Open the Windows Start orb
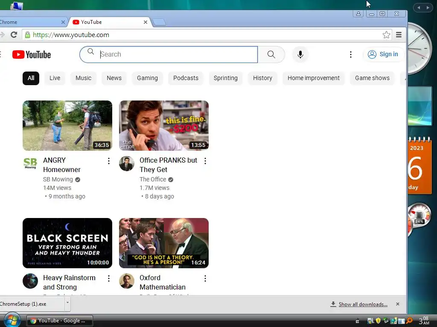 [12, 320]
